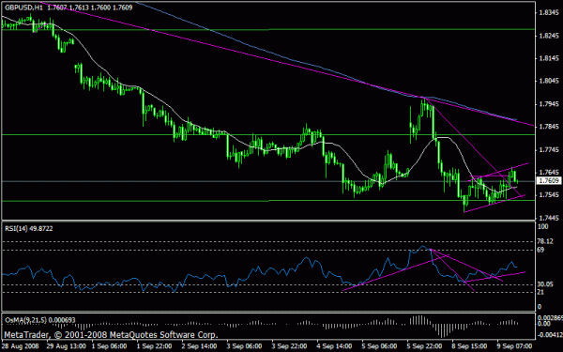Click the 3 Sep 22:00 time label
Viewport: 563px width, 352px height.
[289, 346]
